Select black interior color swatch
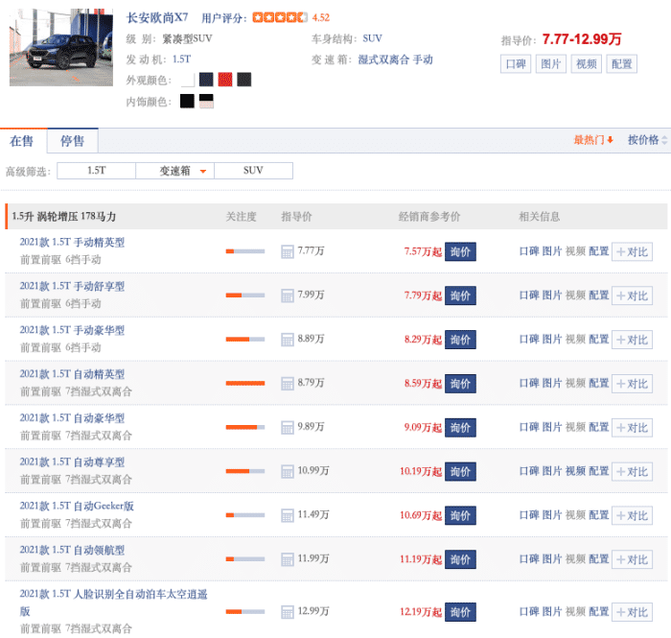Image resolution: width=671 pixels, height=638 pixels. 187,101
